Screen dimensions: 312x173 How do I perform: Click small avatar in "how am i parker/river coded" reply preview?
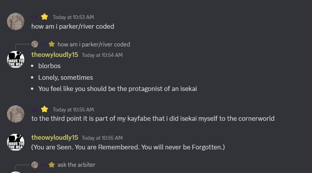pos(35,44)
